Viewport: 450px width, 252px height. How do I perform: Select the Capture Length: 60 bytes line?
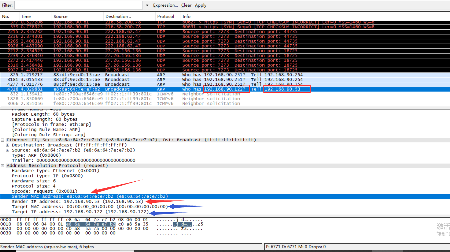(44, 119)
